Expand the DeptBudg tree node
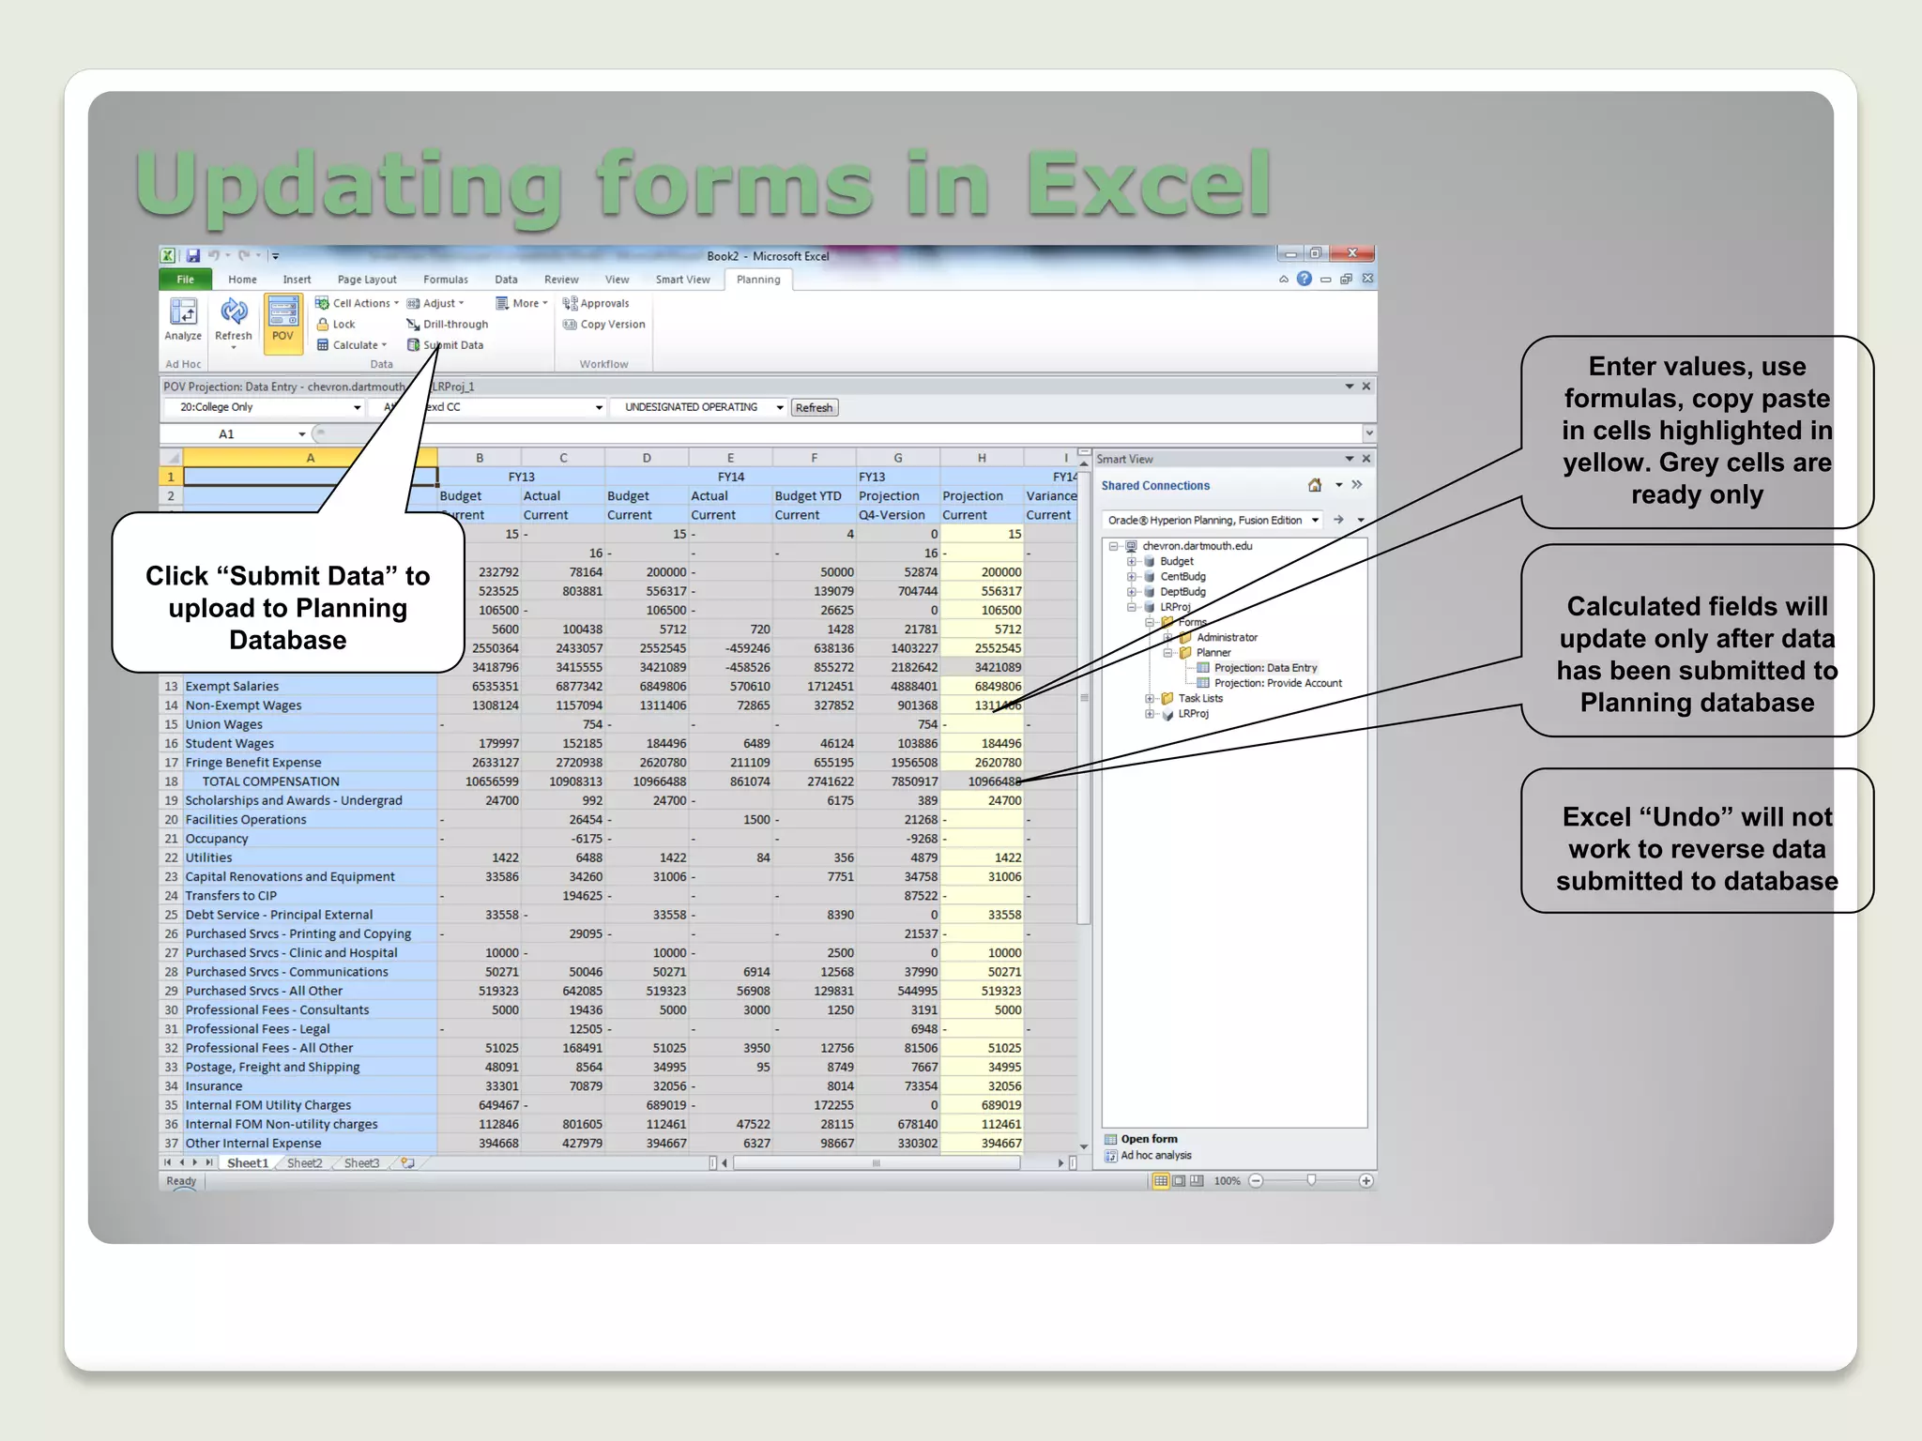The height and width of the screenshot is (1441, 1922). click(x=1131, y=592)
